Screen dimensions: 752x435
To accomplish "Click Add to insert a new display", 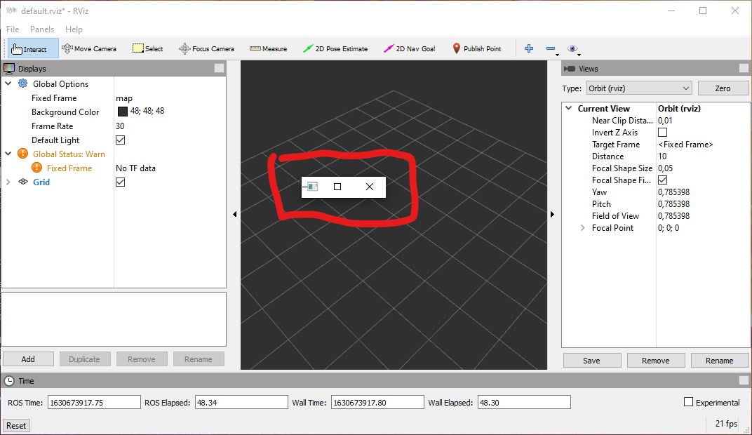I will (28, 359).
